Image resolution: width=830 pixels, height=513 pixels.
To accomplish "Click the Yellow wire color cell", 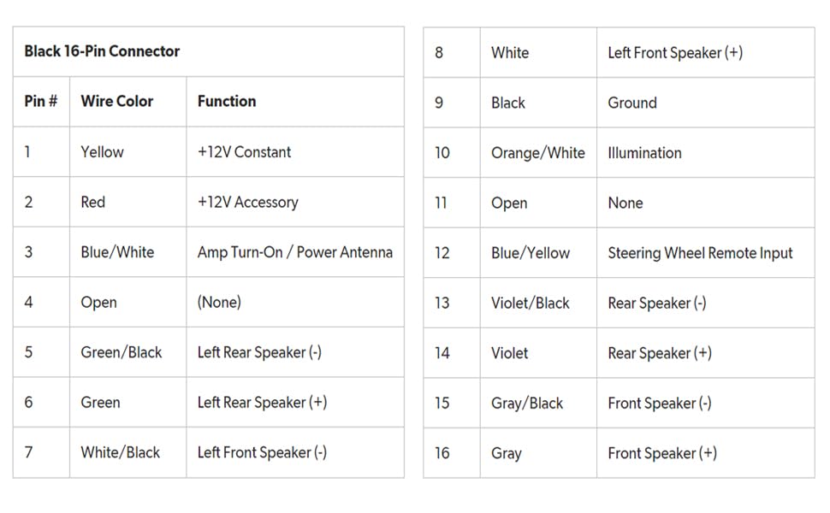I will [102, 152].
